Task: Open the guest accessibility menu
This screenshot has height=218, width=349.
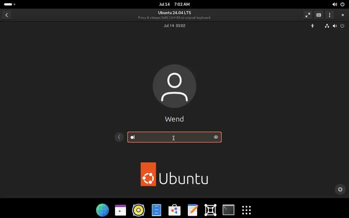Action: (x=312, y=26)
